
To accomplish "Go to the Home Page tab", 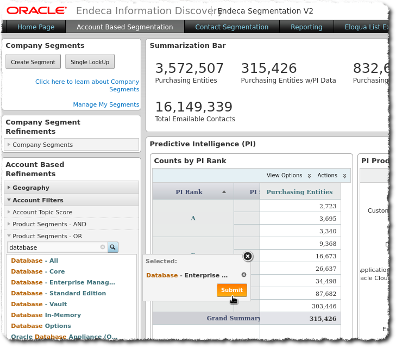I will pos(36,27).
